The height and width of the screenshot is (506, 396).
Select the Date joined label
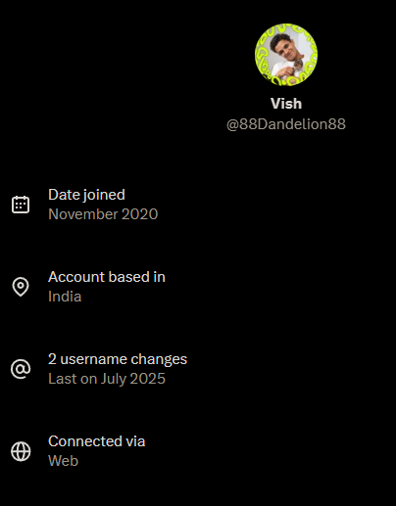(x=86, y=195)
